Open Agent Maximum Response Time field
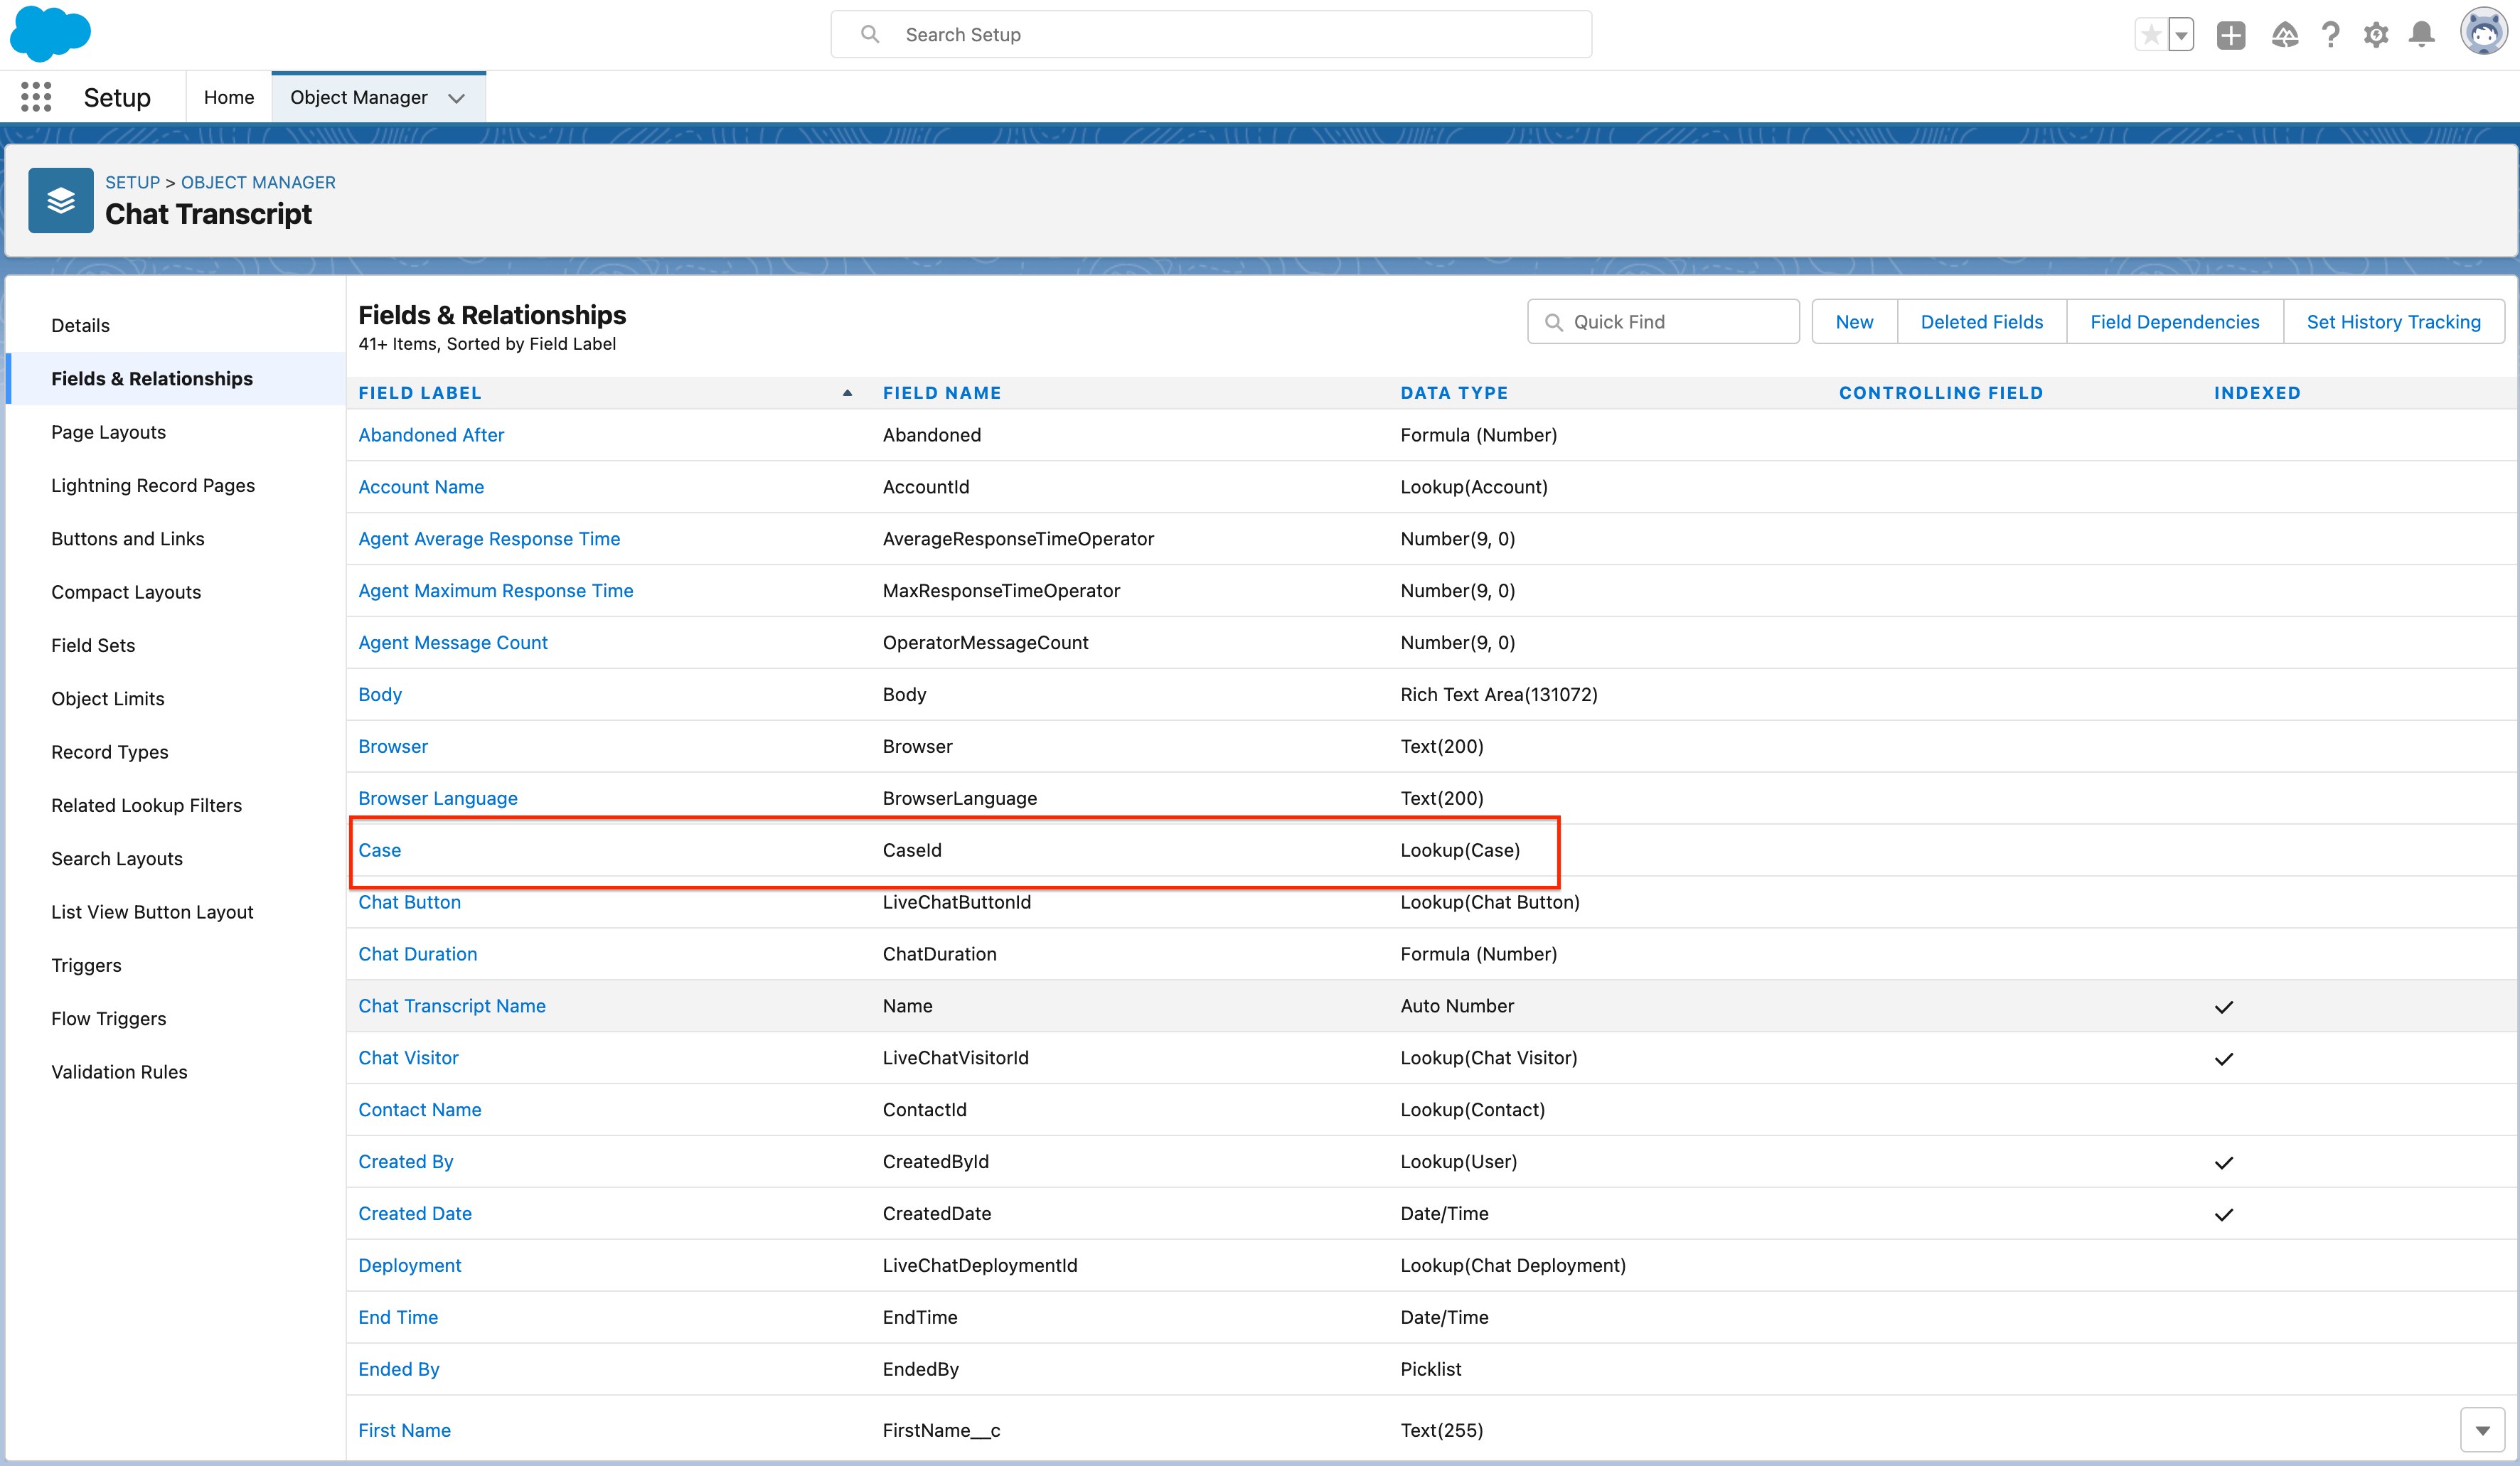 (496, 591)
